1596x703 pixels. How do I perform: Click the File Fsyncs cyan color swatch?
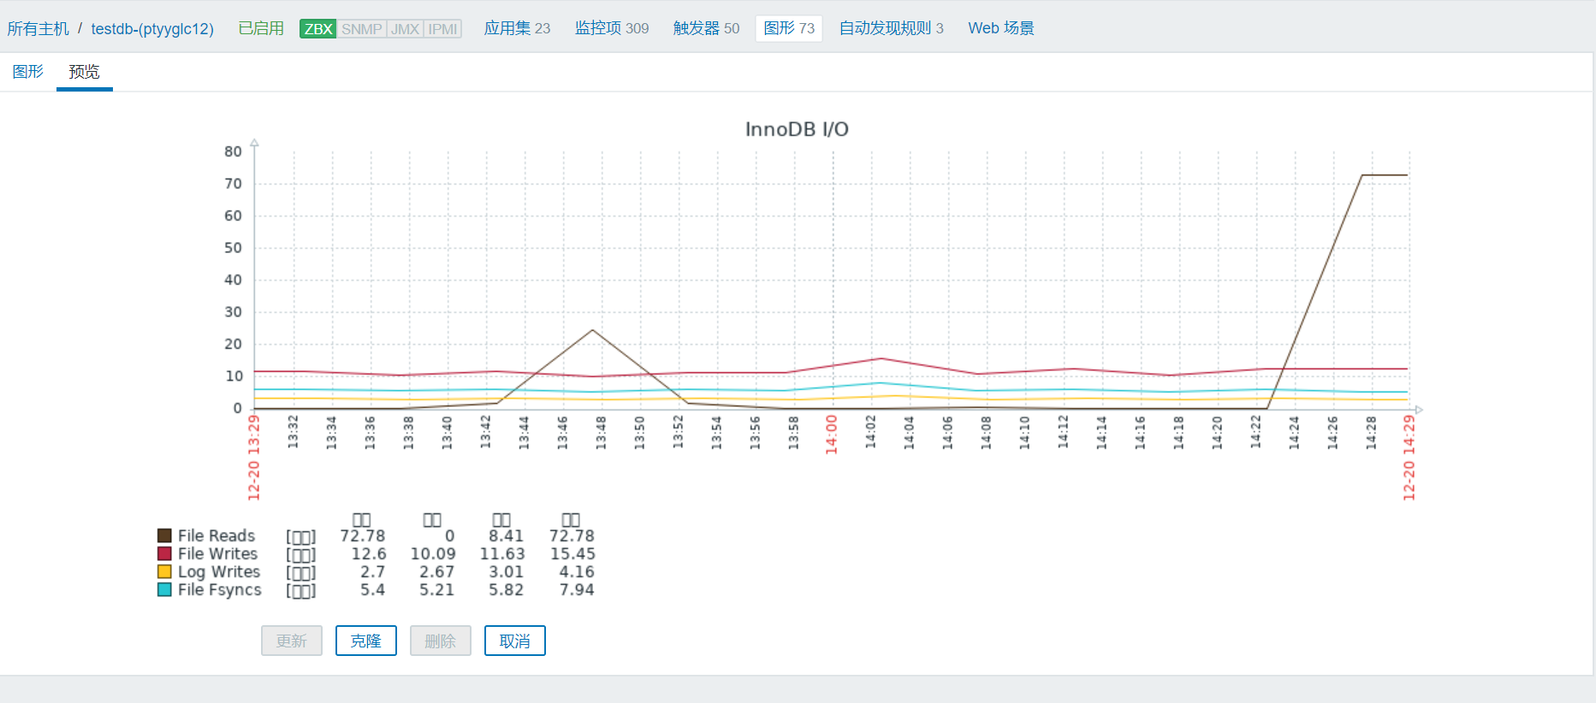164,589
